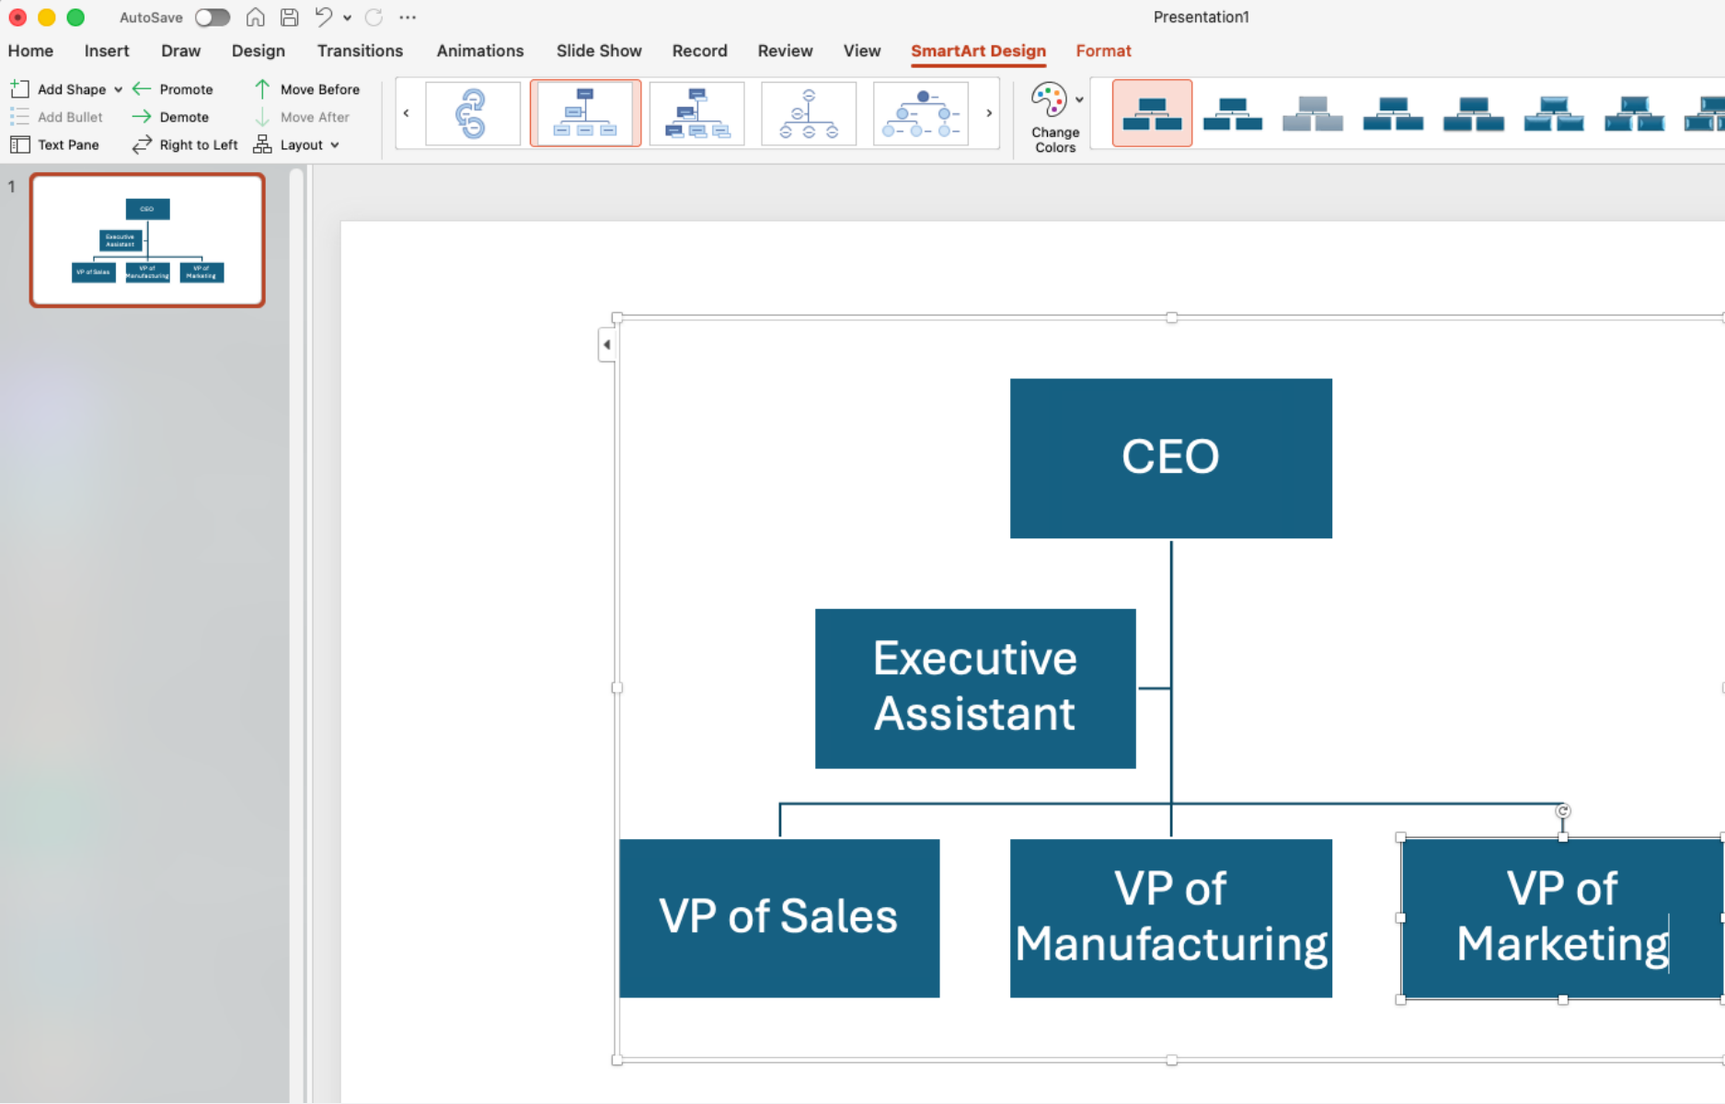The height and width of the screenshot is (1104, 1725).
Task: Switch to the Insert tab
Action: 107,51
